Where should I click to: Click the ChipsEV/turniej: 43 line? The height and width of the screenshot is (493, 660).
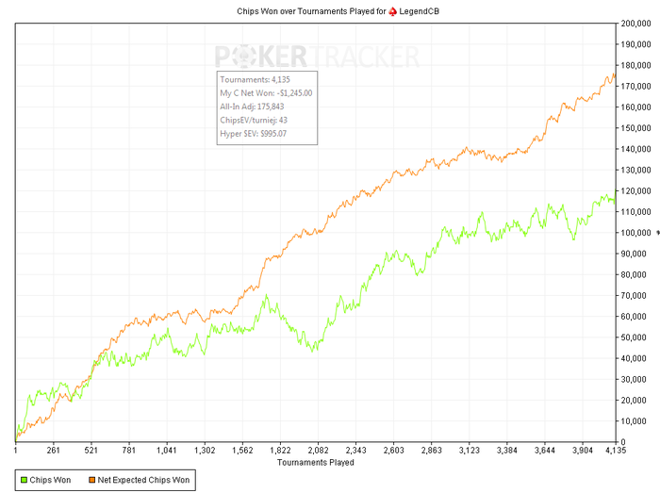(x=254, y=120)
